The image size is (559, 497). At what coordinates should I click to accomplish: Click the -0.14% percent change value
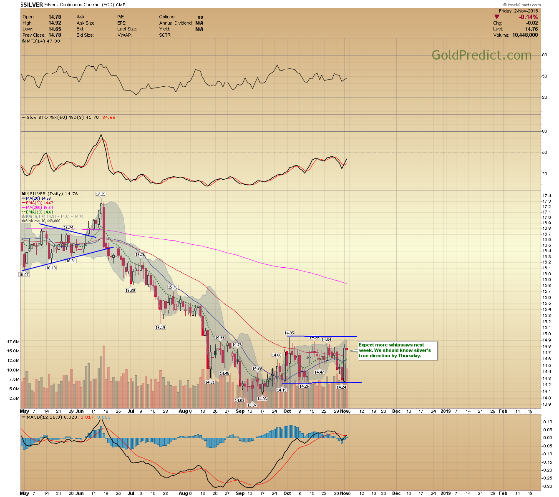(x=528, y=17)
